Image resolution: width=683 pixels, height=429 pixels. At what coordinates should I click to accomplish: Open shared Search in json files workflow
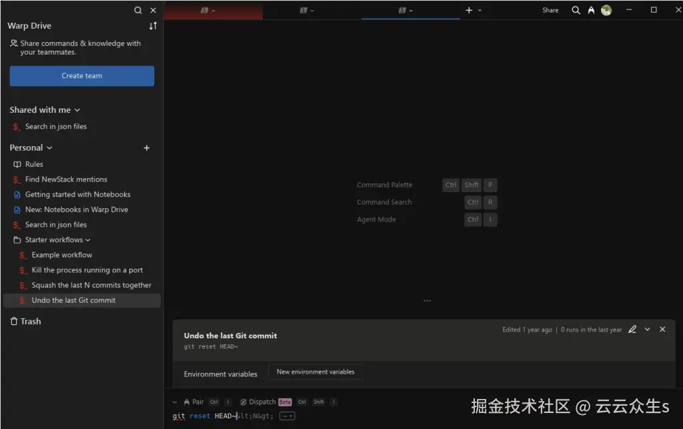point(56,126)
